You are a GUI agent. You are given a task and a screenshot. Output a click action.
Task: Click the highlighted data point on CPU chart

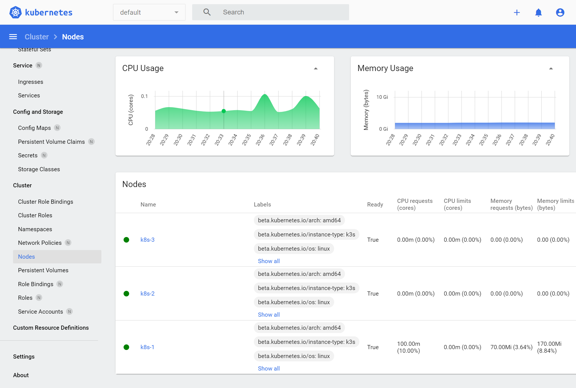point(224,111)
